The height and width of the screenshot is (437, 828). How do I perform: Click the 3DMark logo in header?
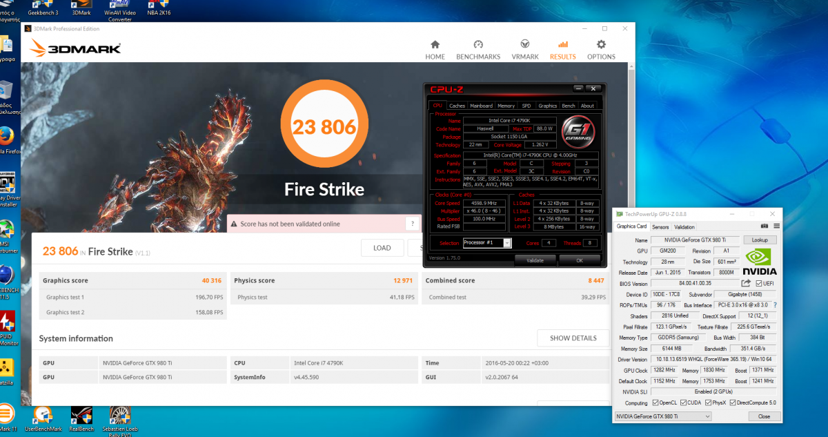(76, 48)
